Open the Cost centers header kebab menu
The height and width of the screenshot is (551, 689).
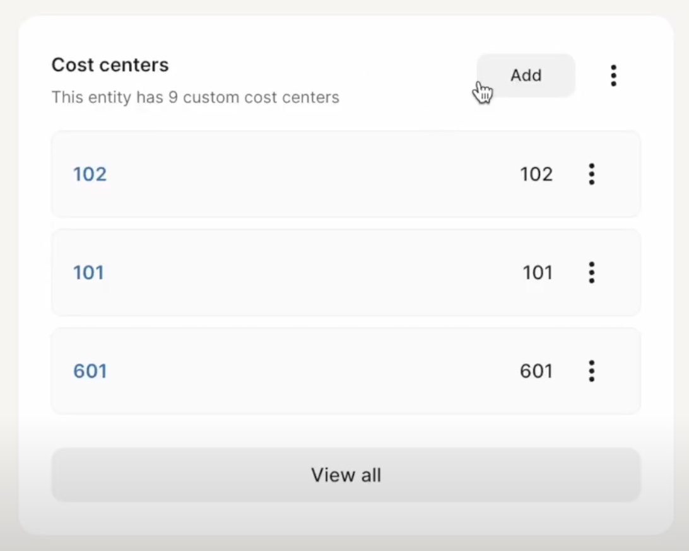coord(613,76)
